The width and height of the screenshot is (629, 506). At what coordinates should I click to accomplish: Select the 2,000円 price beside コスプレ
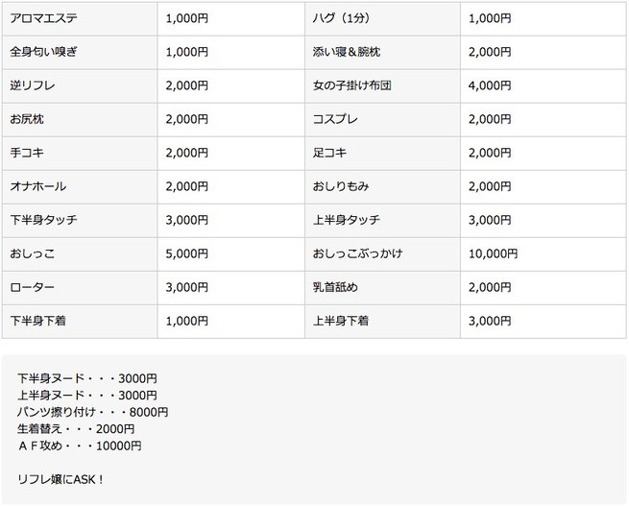[490, 119]
